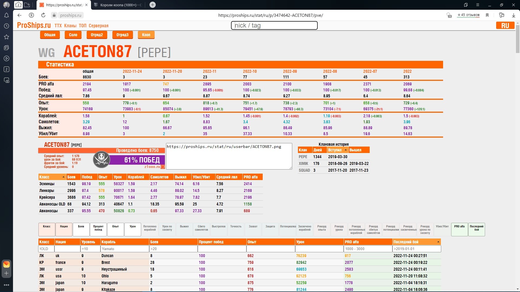520x292 pixels.
Task: Select the Соло stats mode
Action: pyautogui.click(x=73, y=35)
